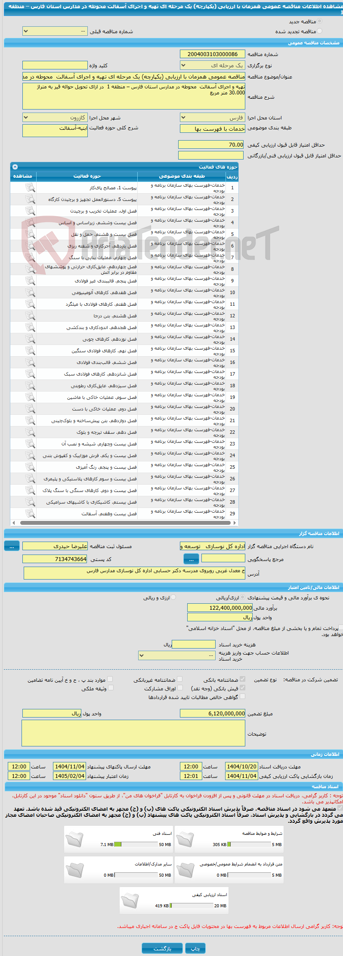Click the توضیحات text area
Screen dimensions: 343x956
click(x=133, y=733)
